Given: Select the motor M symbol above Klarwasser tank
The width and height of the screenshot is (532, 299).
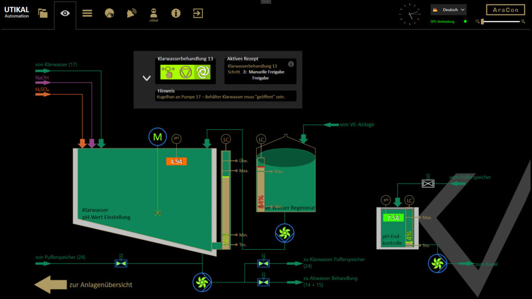Looking at the screenshot, I should (157, 137).
